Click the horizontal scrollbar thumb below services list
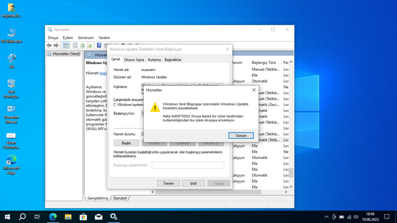The image size is (397, 223). (x=208, y=192)
